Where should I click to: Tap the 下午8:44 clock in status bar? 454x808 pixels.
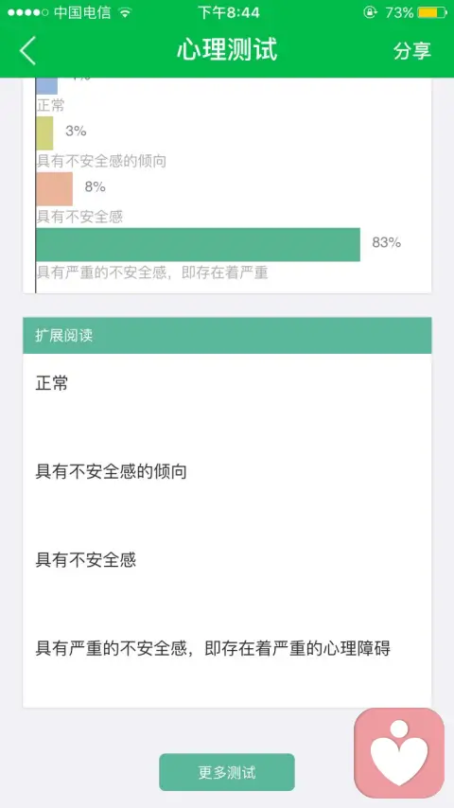pos(229,12)
